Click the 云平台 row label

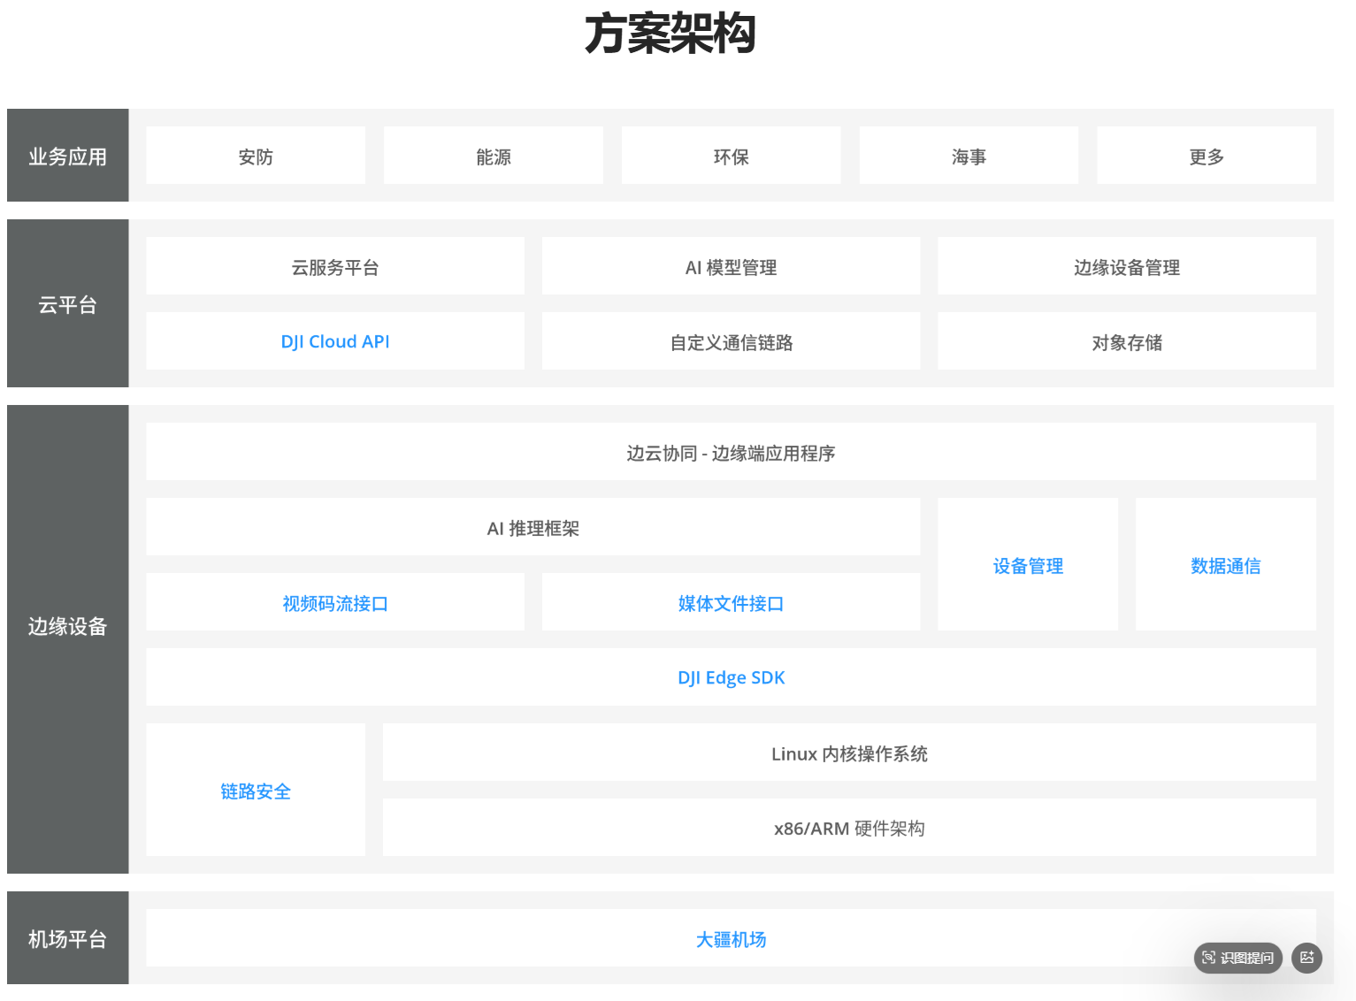click(x=67, y=305)
